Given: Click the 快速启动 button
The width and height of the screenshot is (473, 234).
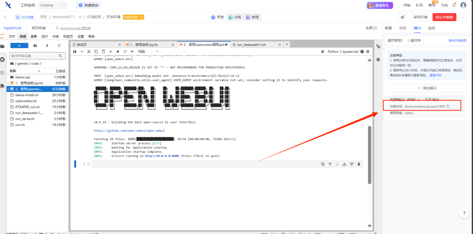Looking at the screenshot, I should (88, 5).
